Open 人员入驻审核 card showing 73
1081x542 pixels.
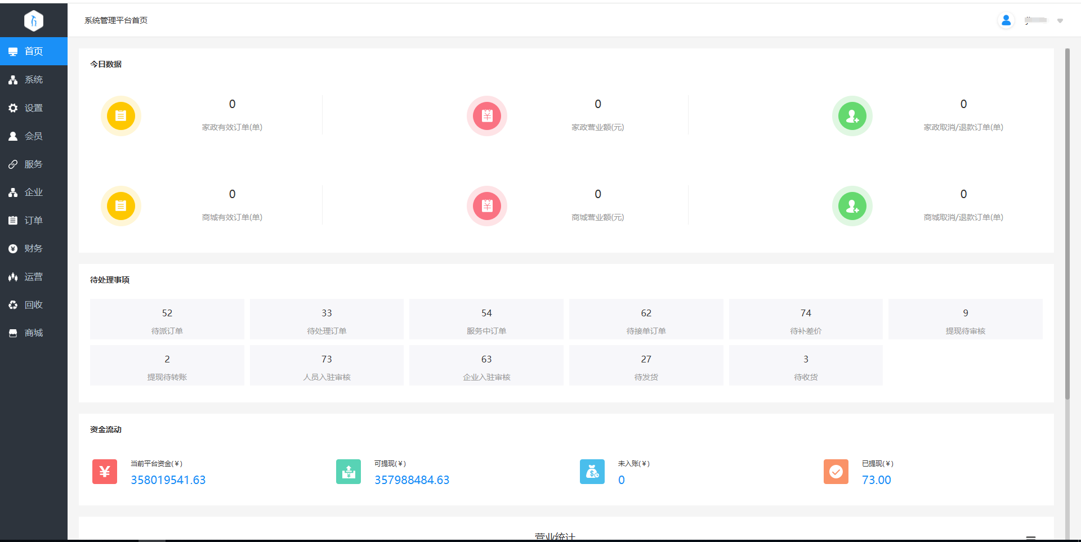click(327, 365)
